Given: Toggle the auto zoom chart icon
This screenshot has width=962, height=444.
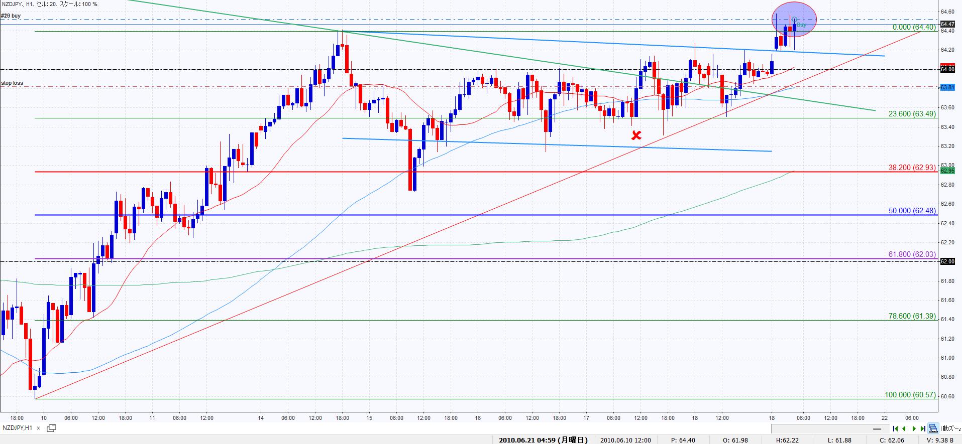Looking at the screenshot, I should click(933, 428).
